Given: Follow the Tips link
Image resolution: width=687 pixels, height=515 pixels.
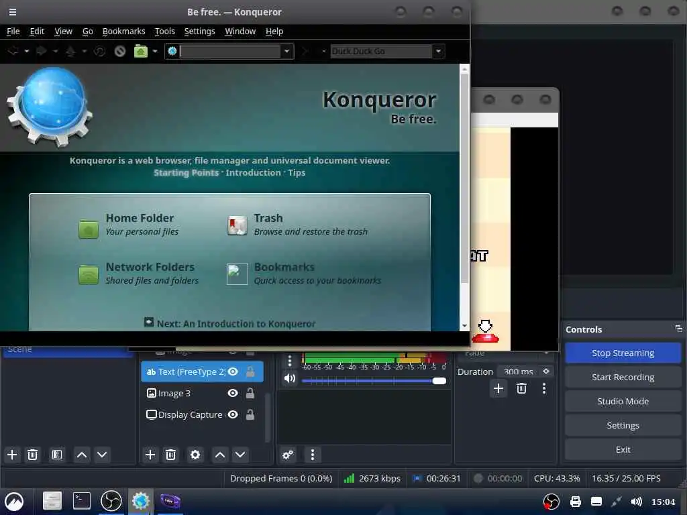Looking at the screenshot, I should point(297,172).
